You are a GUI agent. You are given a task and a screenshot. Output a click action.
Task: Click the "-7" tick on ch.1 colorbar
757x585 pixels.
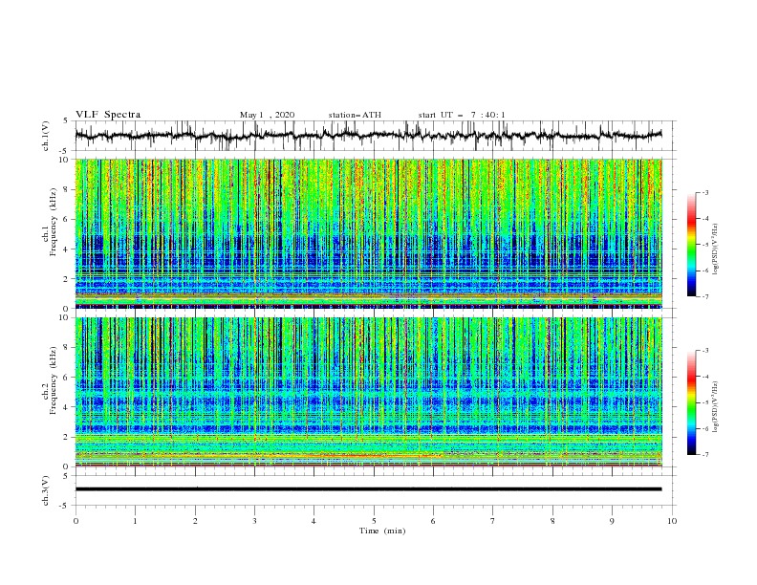tap(705, 296)
